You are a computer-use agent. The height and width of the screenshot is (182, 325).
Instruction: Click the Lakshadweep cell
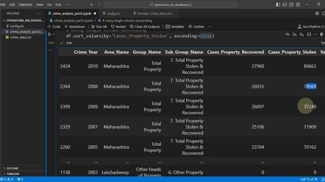point(115,172)
